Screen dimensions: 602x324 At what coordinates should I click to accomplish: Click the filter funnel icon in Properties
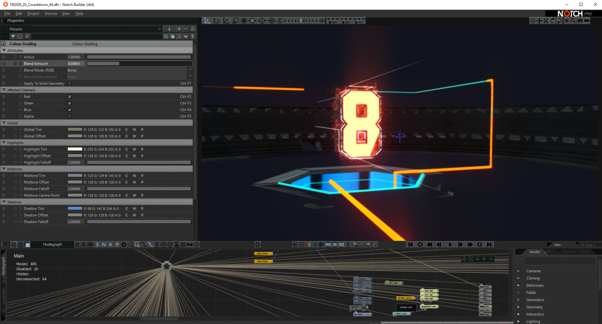click(13, 37)
